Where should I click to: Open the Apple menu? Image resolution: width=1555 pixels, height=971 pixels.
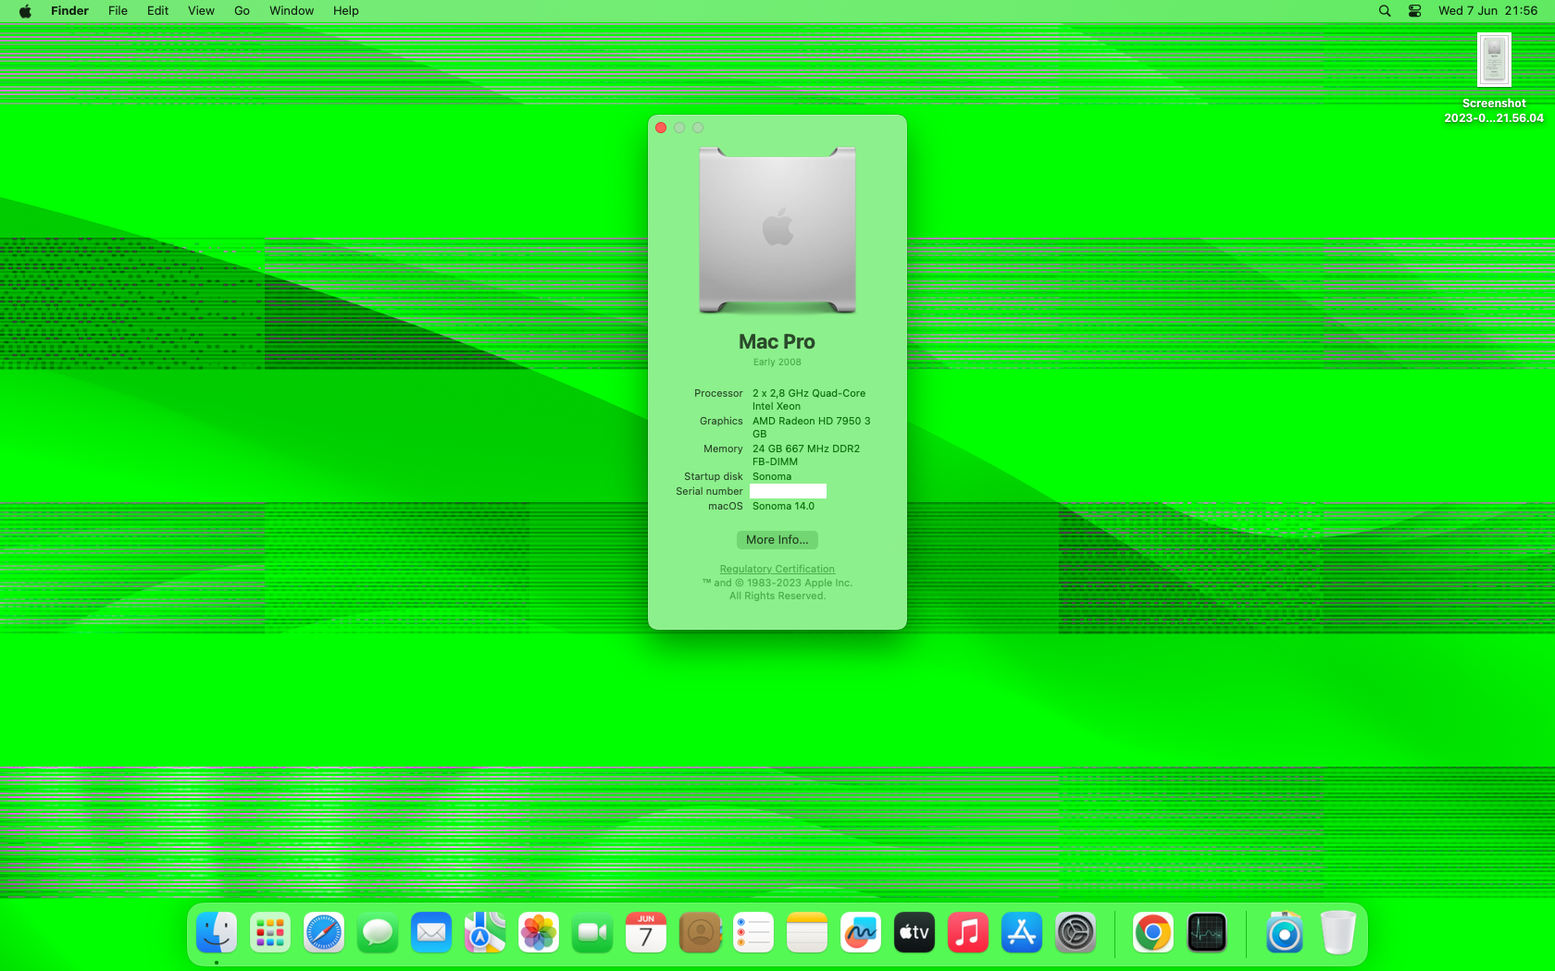click(x=25, y=11)
